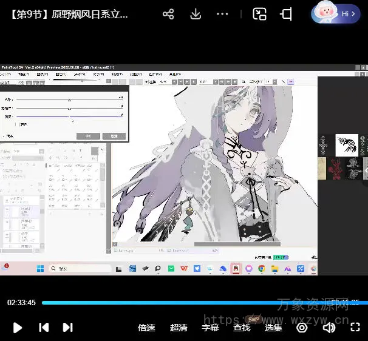
Task: Open the 选集 episode list
Action: pyautogui.click(x=273, y=328)
